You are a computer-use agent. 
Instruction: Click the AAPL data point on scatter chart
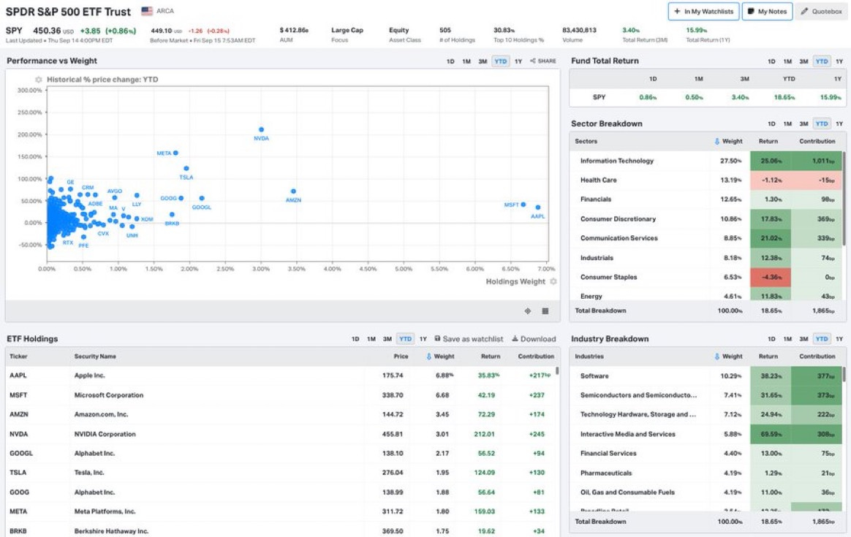[x=538, y=207]
